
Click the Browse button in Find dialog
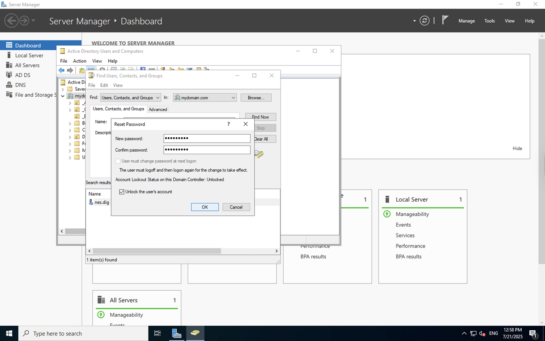coord(256,98)
